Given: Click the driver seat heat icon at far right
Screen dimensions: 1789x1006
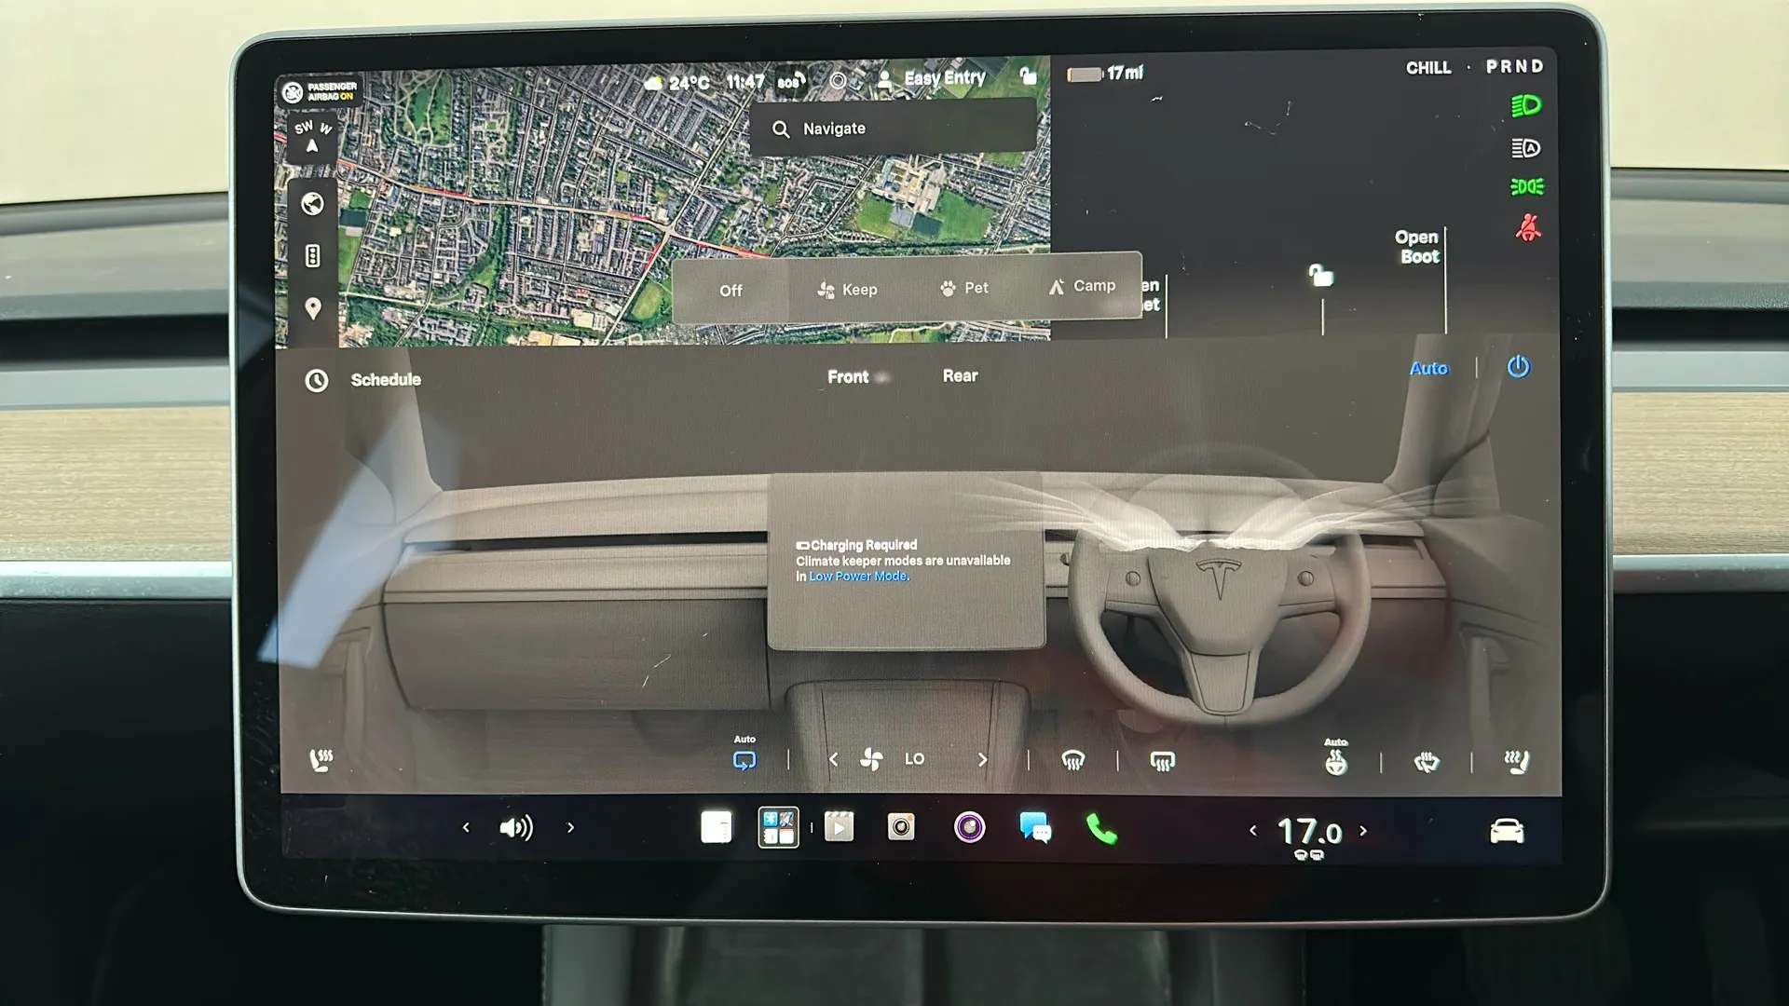Looking at the screenshot, I should [x=1517, y=762].
